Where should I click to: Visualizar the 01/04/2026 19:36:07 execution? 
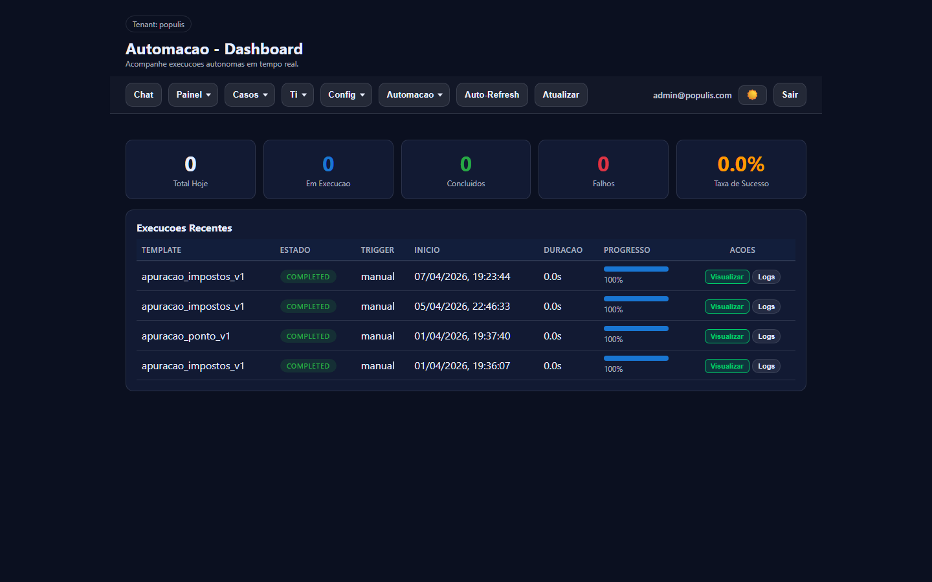[726, 366]
